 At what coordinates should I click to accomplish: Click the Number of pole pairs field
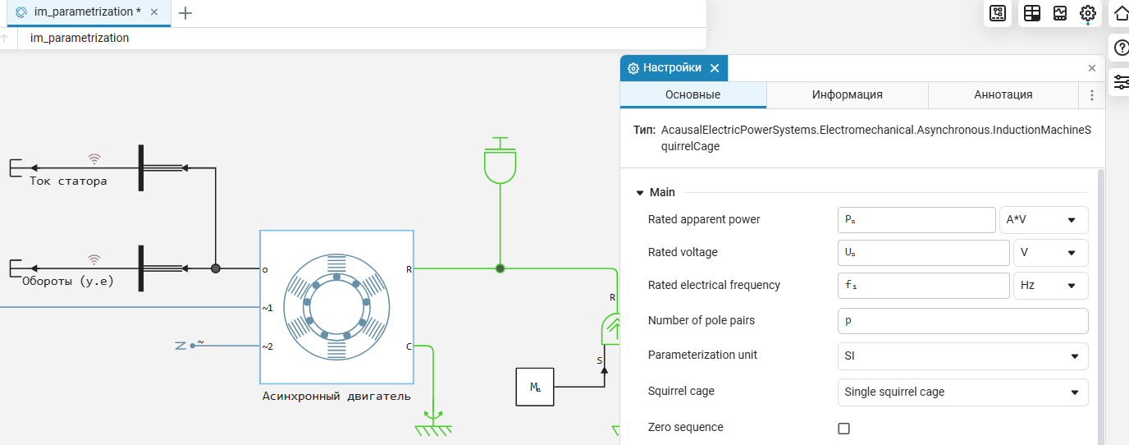[962, 321]
